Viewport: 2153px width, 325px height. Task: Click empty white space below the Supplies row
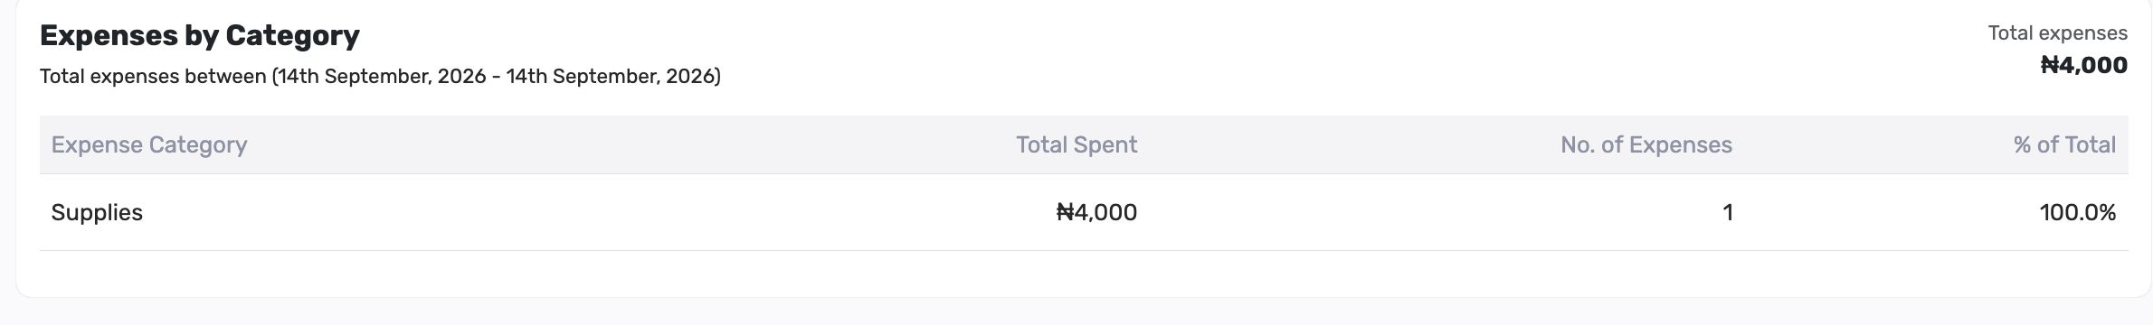[x=1084, y=274]
